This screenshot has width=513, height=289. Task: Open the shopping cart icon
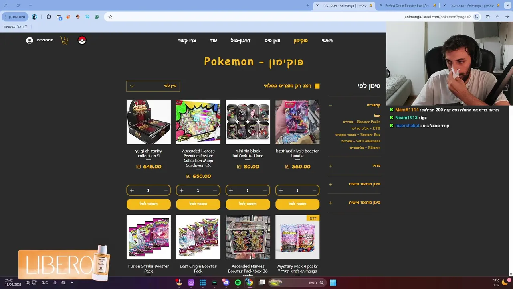pos(64,40)
